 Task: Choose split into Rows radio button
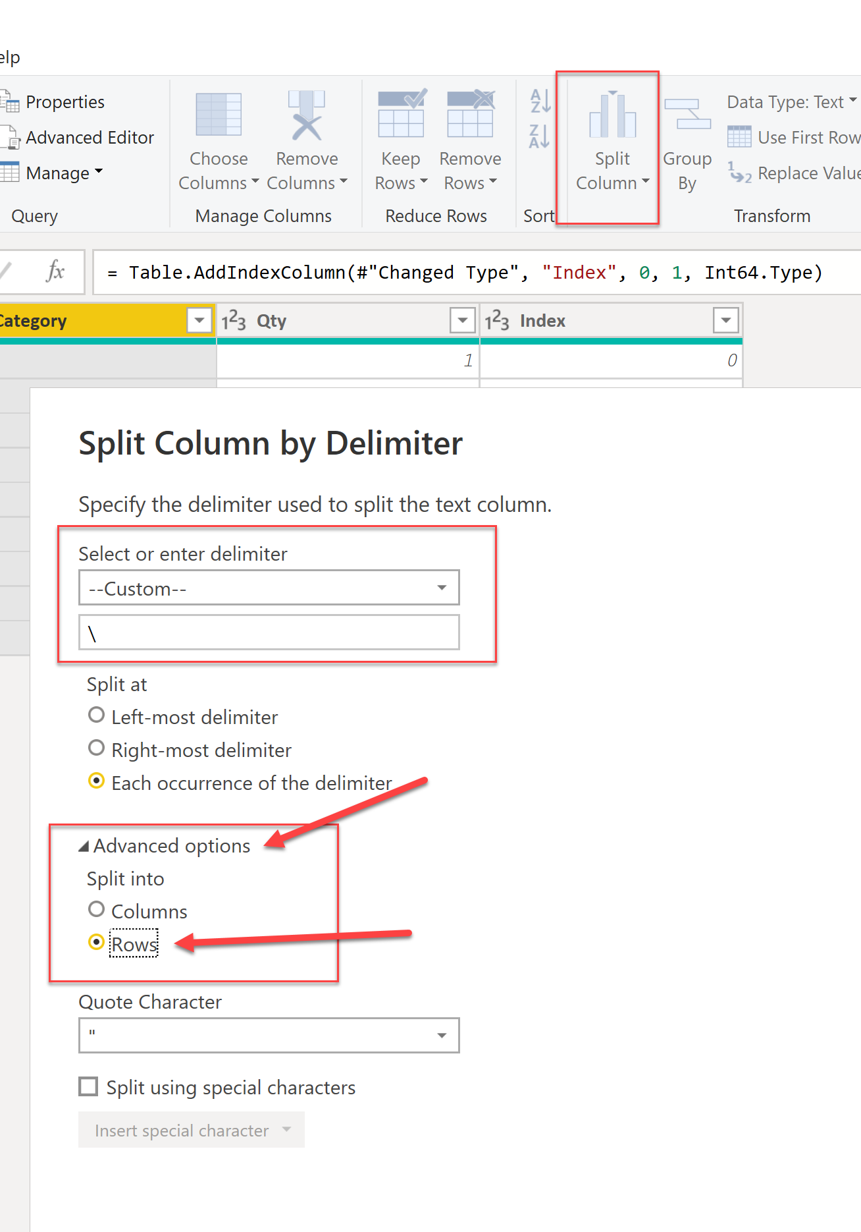click(96, 943)
